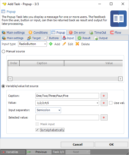Select the Input sub-tab
The image size is (129, 155).
[68, 38]
